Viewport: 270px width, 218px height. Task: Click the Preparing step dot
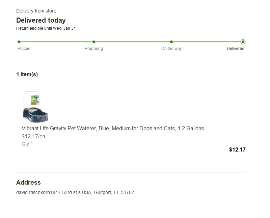click(x=94, y=42)
